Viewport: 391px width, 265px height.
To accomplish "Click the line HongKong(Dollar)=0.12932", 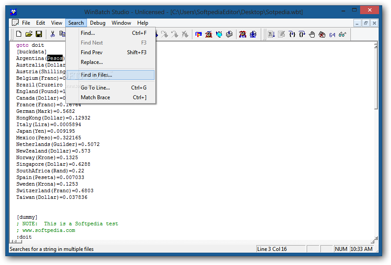I will coord(53,118).
